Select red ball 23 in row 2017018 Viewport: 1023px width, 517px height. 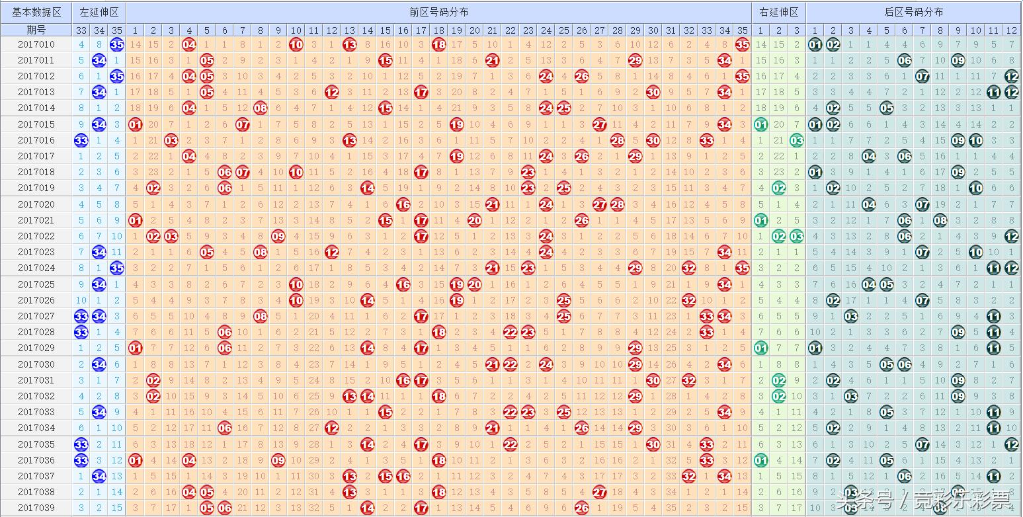tap(528, 172)
